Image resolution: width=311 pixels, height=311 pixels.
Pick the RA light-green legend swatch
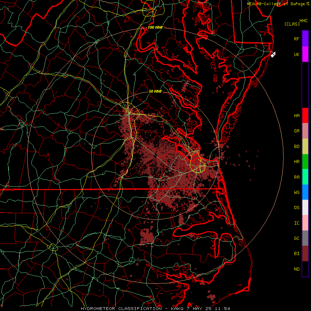pyautogui.click(x=305, y=177)
